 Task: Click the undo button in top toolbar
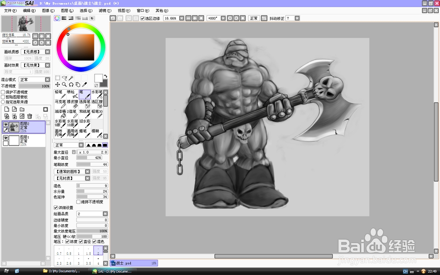click(113, 18)
